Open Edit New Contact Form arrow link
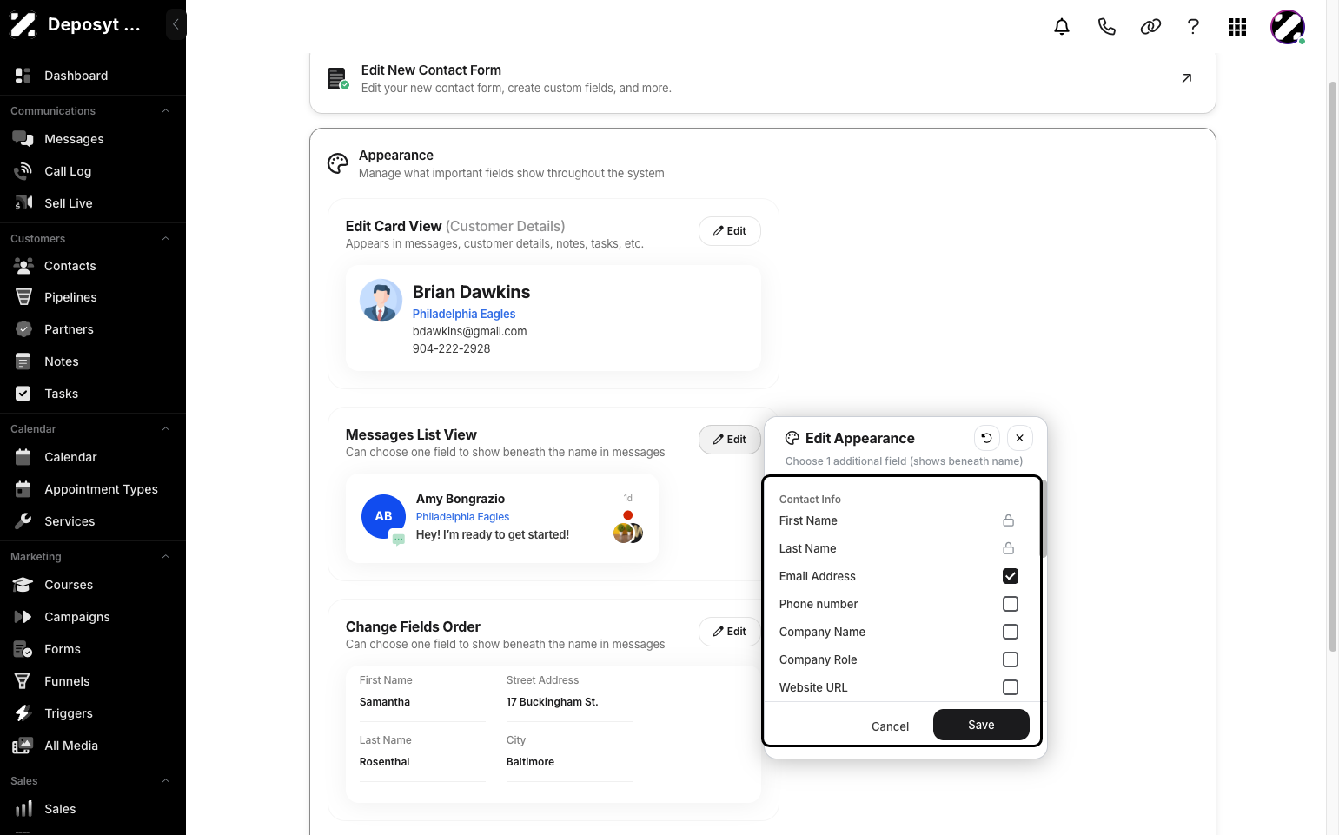The image size is (1339, 835). coord(1186,78)
